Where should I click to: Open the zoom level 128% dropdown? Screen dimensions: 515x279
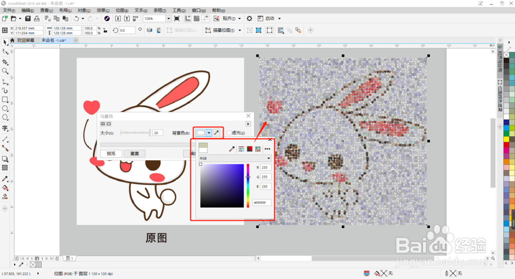168,18
